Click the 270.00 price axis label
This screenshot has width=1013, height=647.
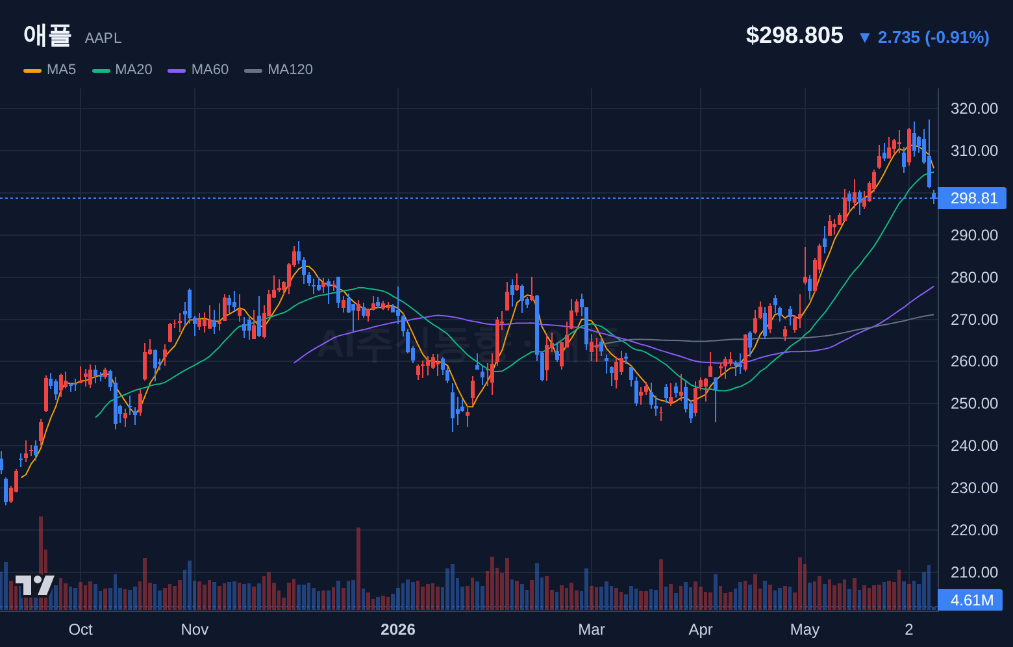pos(974,320)
